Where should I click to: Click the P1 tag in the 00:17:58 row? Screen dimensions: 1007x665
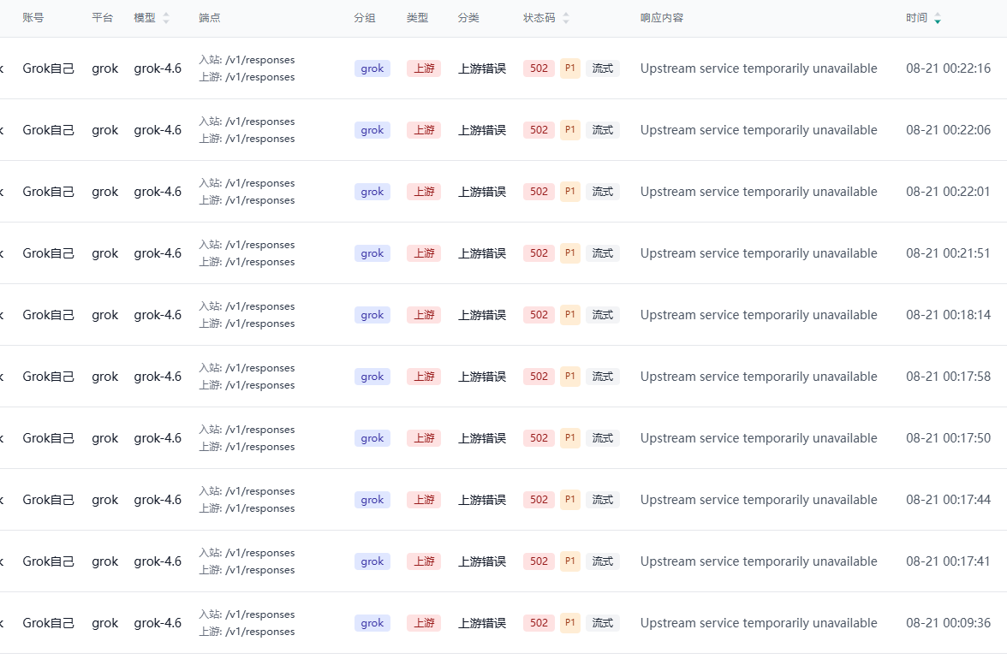pos(570,377)
